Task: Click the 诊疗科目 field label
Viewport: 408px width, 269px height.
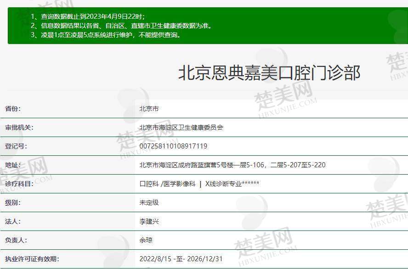Action: (x=19, y=184)
